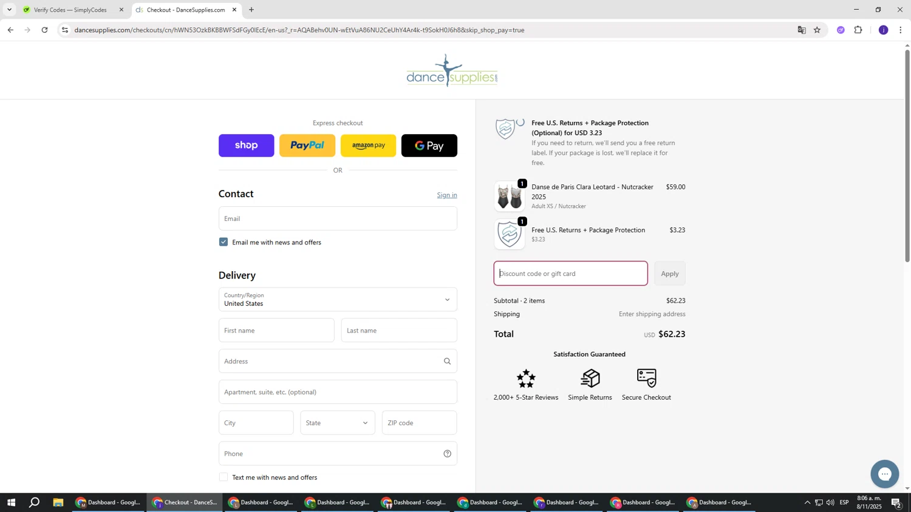Choose Amazon Pay express checkout
Screen dimensions: 911x512
368,146
